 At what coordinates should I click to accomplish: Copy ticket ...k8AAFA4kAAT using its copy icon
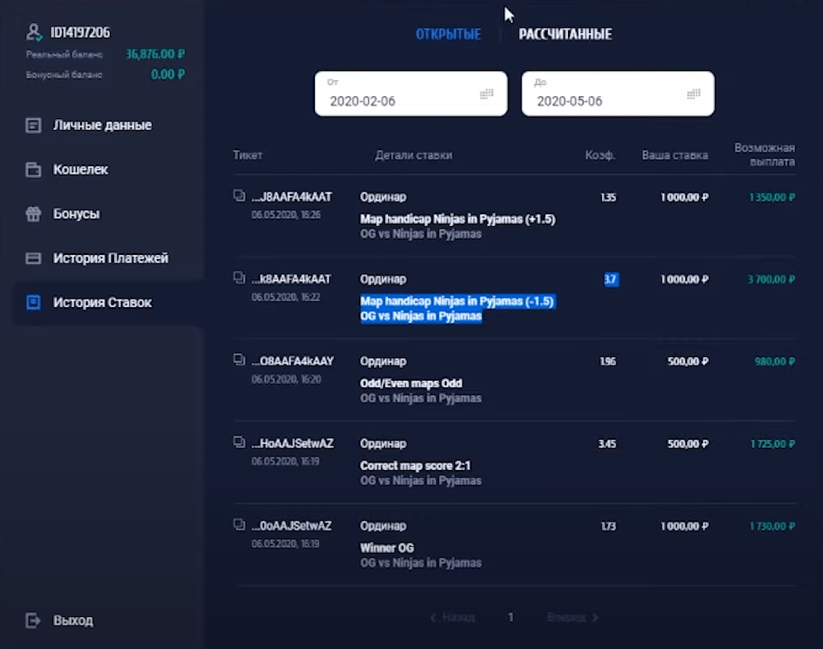240,278
